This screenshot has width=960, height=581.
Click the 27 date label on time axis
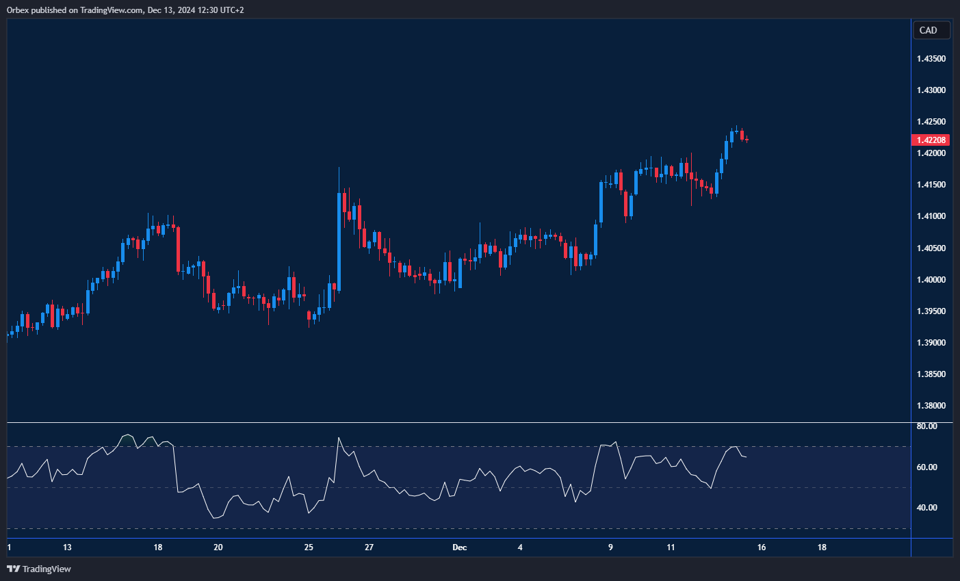point(369,547)
